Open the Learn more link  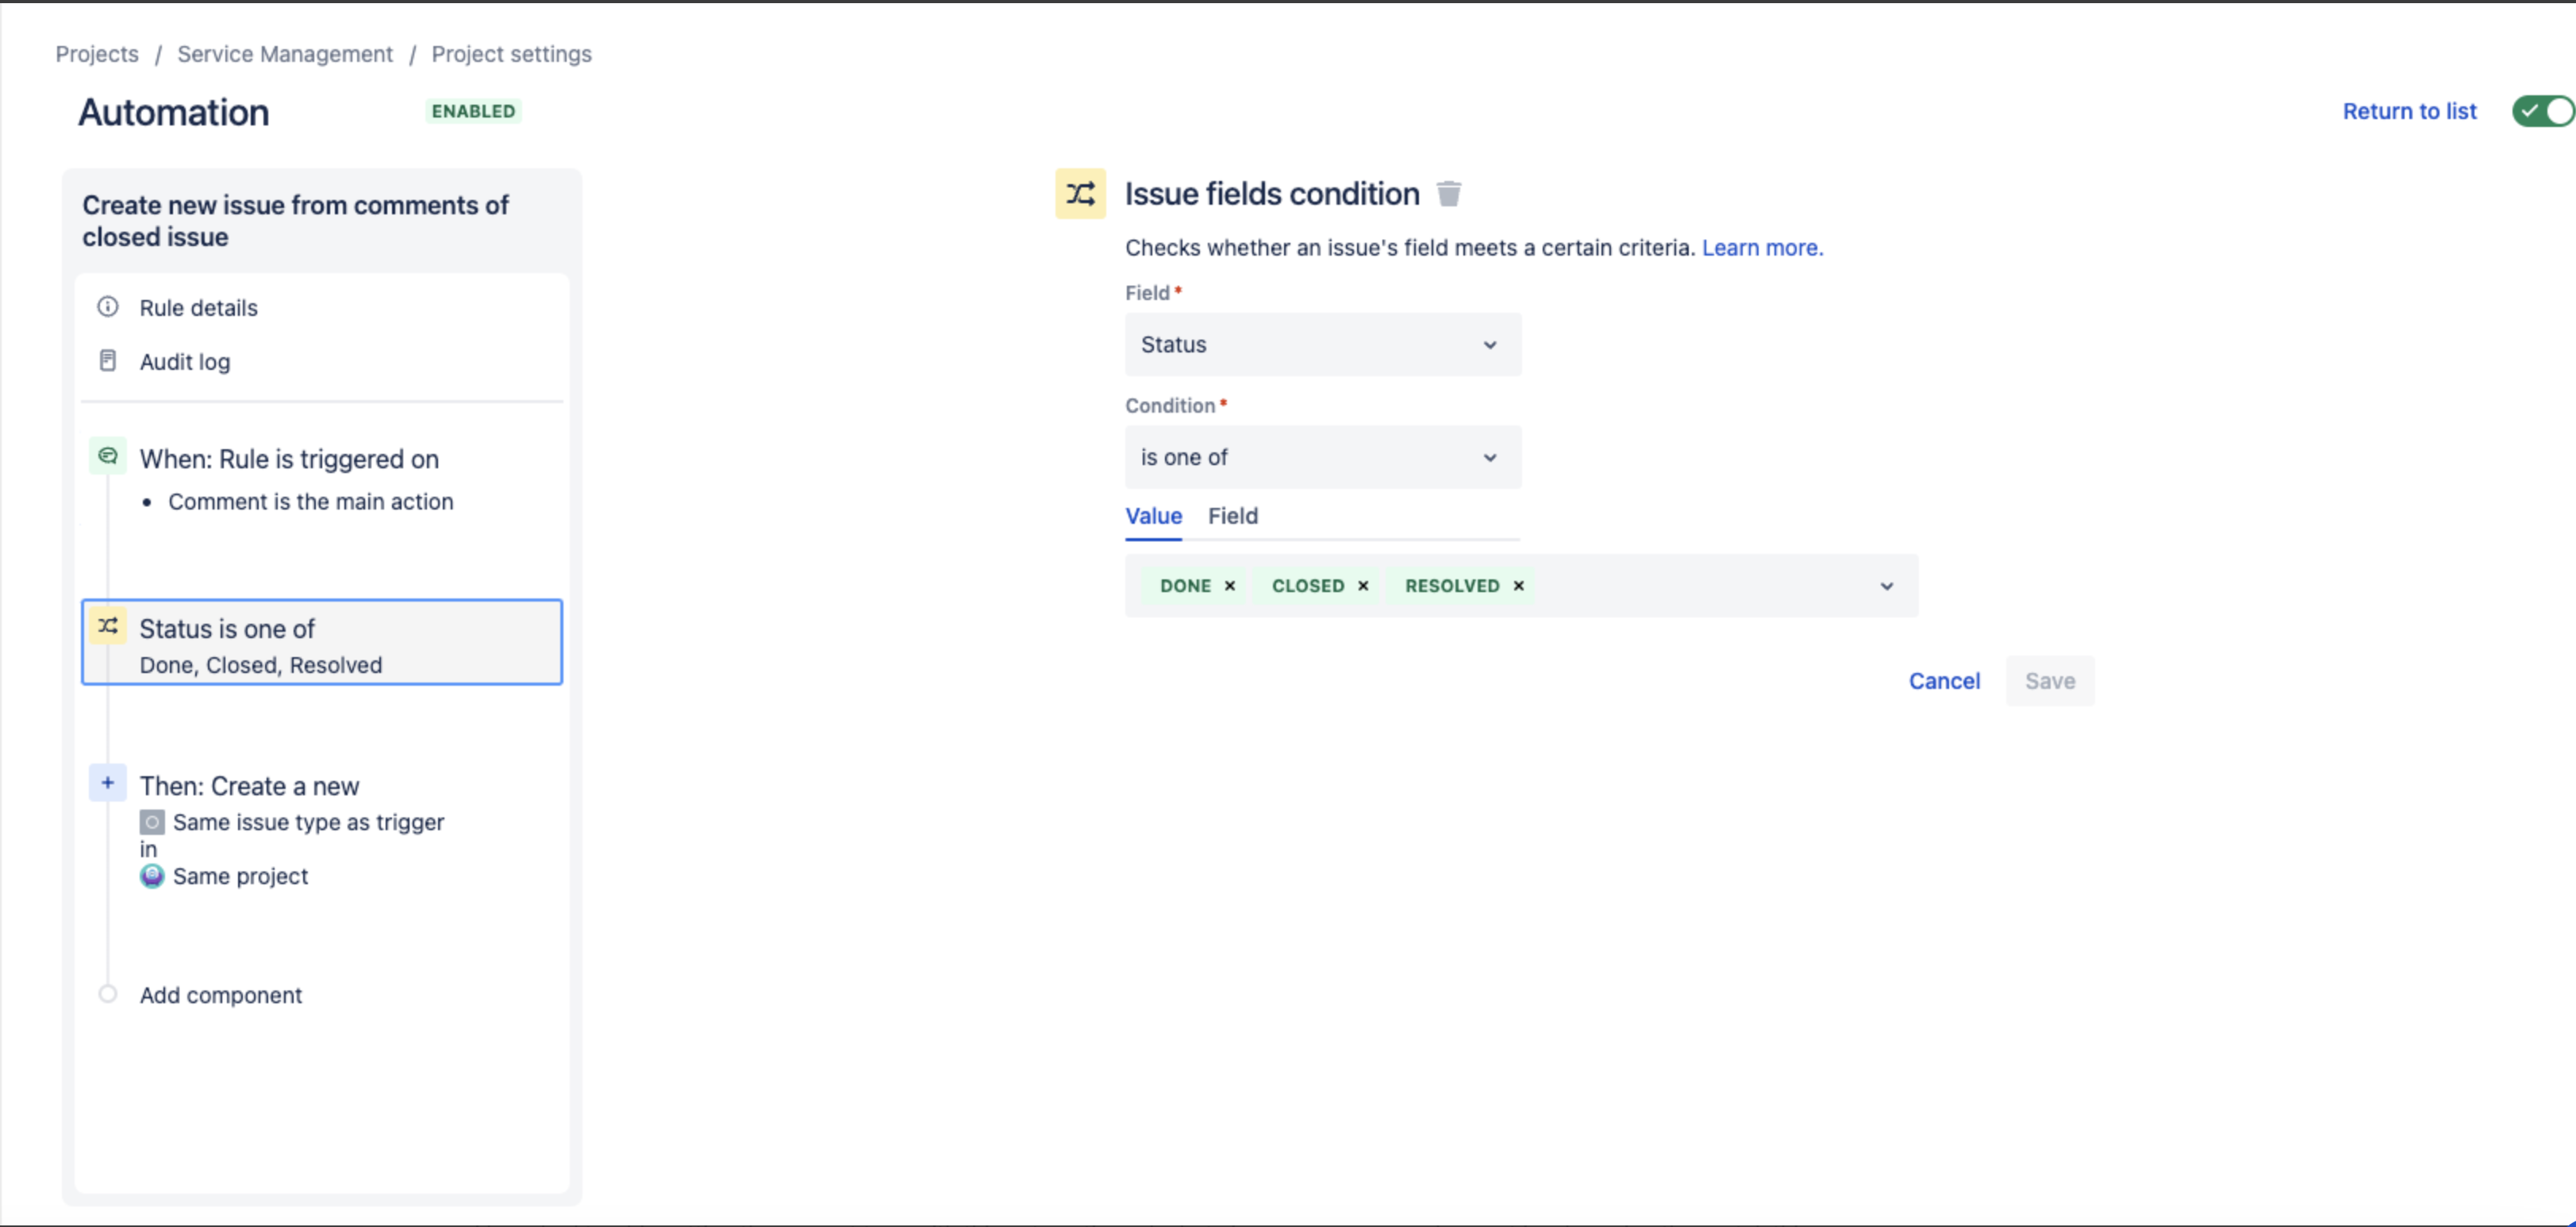1760,247
